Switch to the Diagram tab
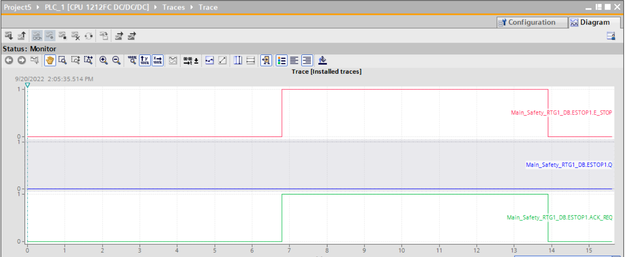 point(594,23)
